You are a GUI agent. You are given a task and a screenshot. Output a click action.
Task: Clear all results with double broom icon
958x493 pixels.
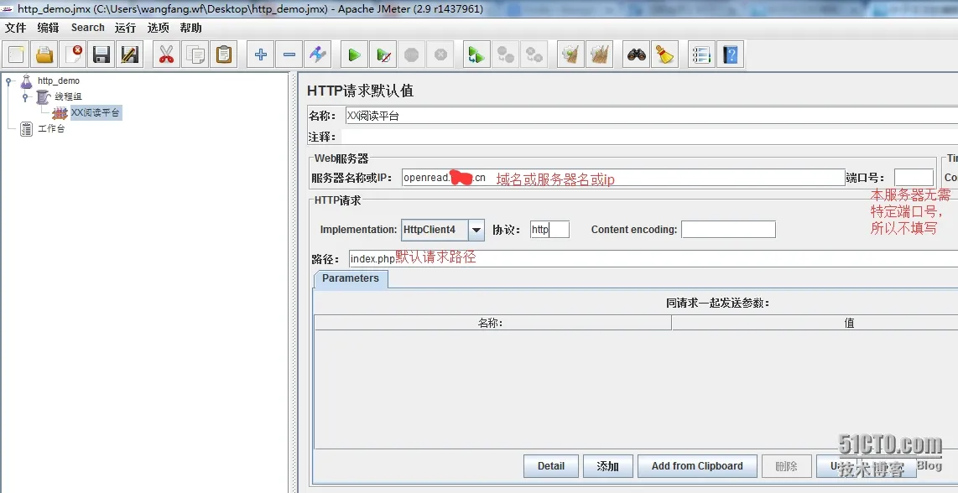(599, 55)
